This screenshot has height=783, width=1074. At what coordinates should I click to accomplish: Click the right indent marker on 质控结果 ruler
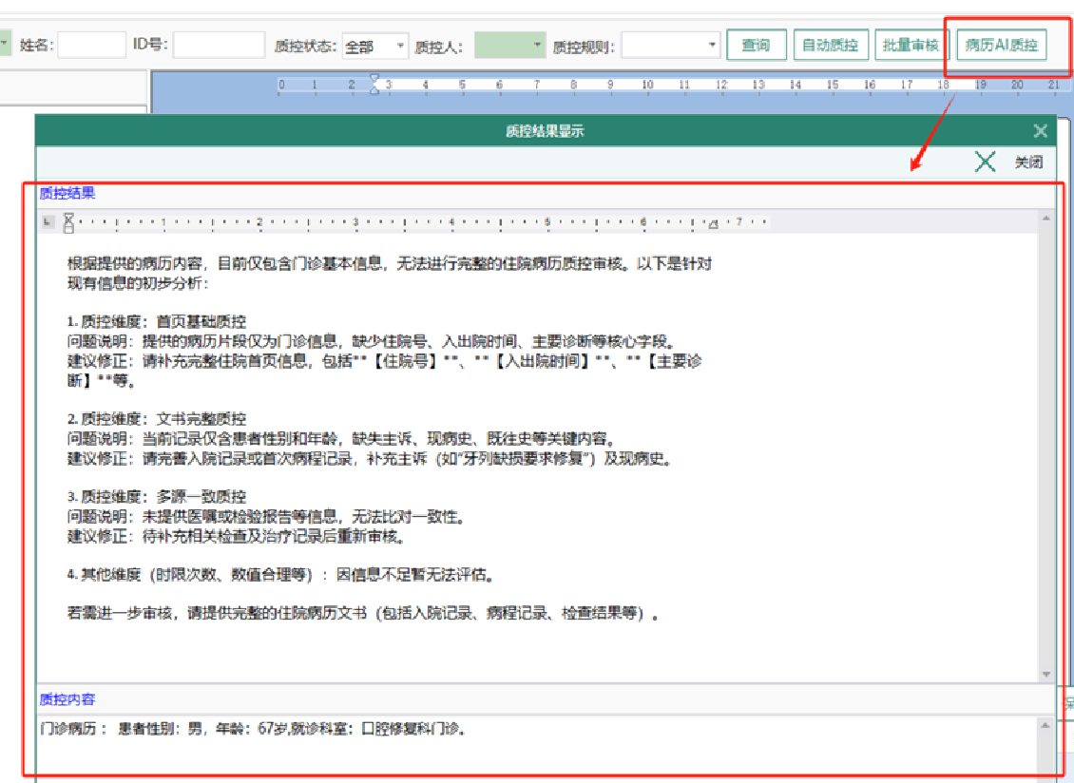click(713, 224)
